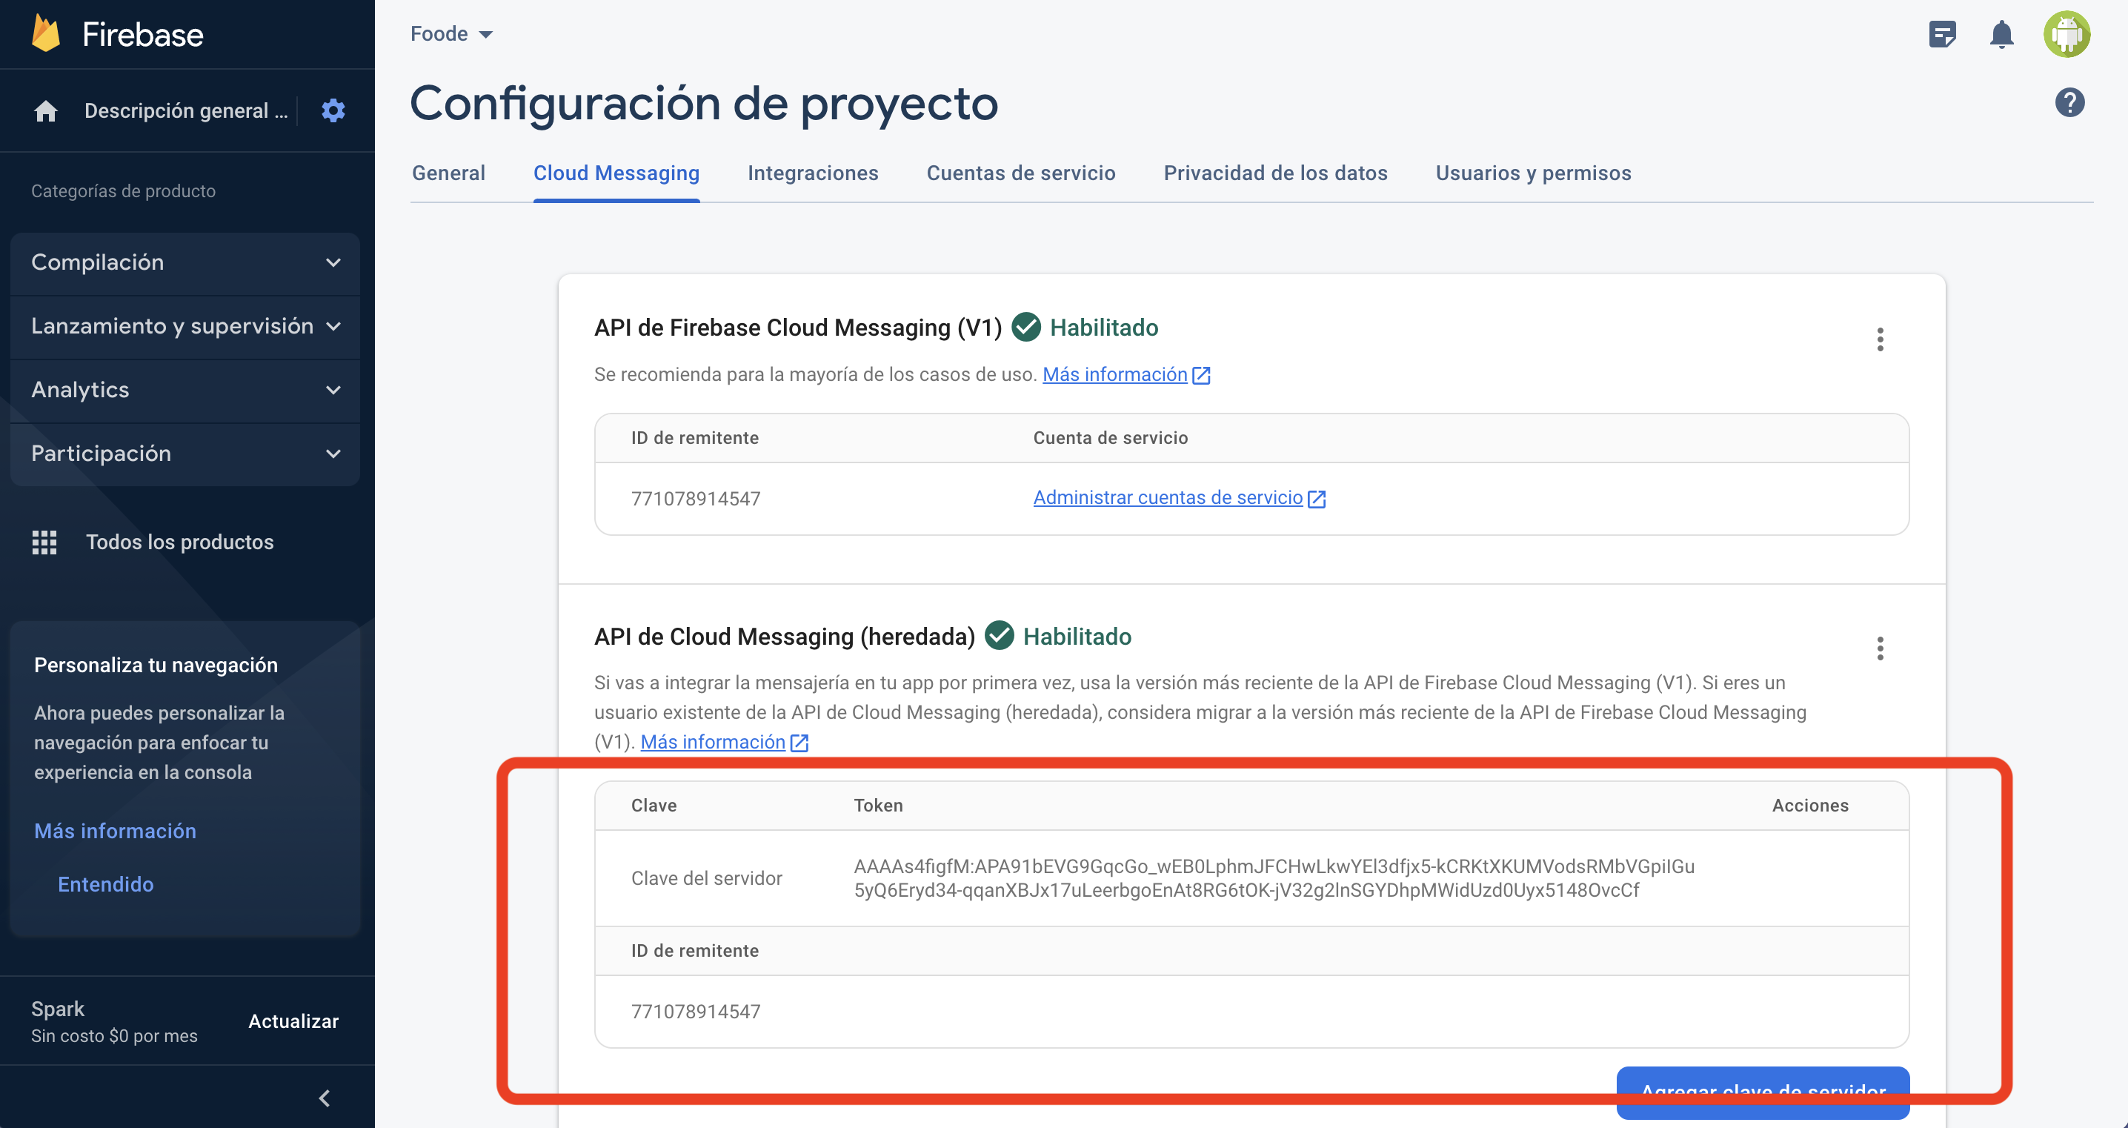Click the Categorías de producto sidebar label

[123, 191]
